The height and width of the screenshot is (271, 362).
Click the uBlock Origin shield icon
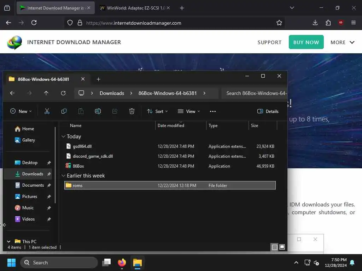point(341,23)
